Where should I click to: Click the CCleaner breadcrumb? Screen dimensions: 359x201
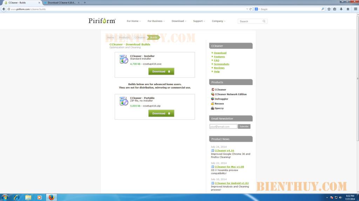tap(140, 37)
